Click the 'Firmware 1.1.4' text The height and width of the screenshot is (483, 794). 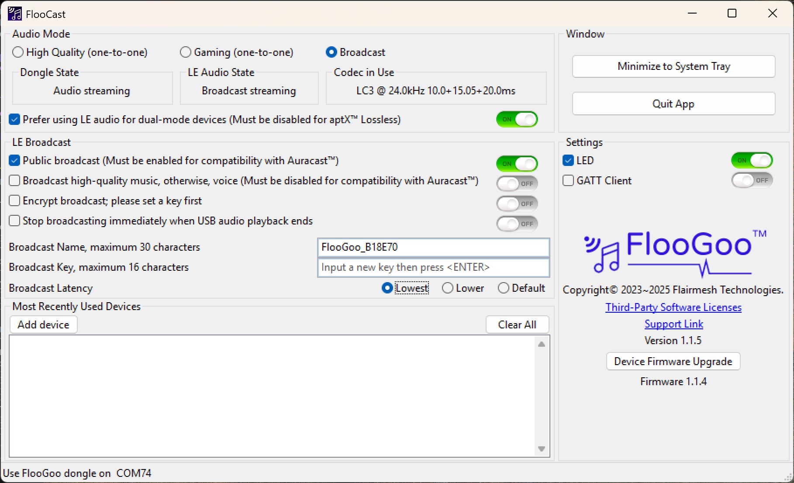click(x=673, y=382)
